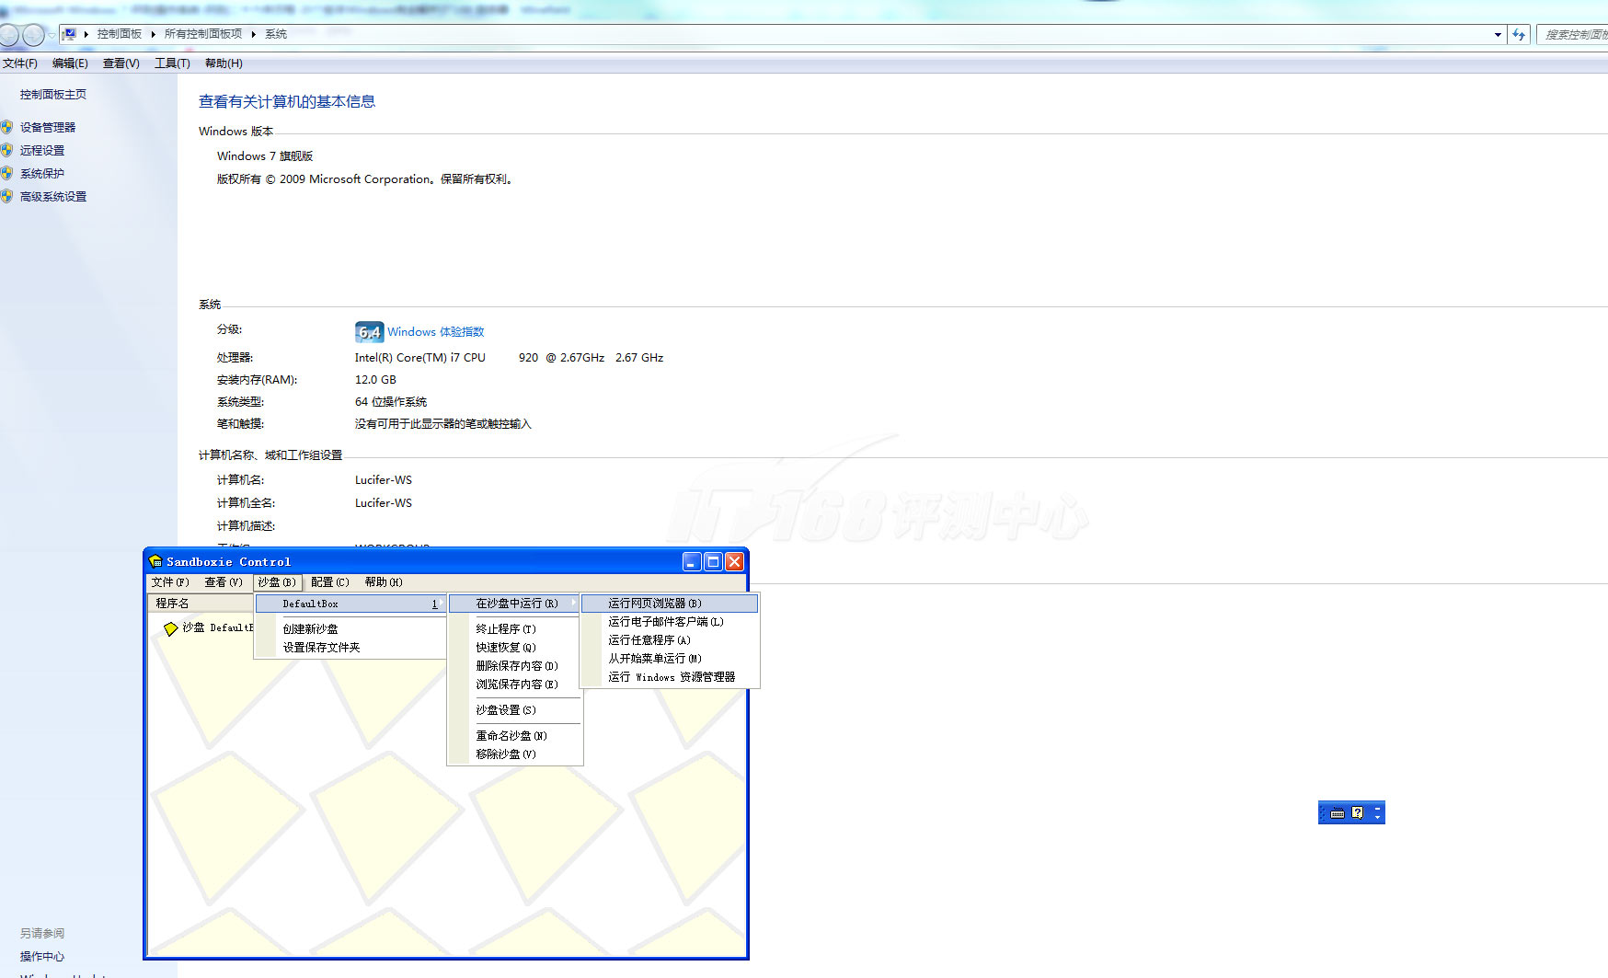Screen dimensions: 1608x978
Task: Choose 删除保存内容(D) menu item
Action: point(515,666)
